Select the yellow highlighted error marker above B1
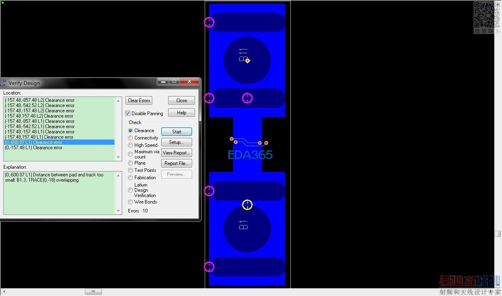The image size is (502, 296). [x=247, y=205]
